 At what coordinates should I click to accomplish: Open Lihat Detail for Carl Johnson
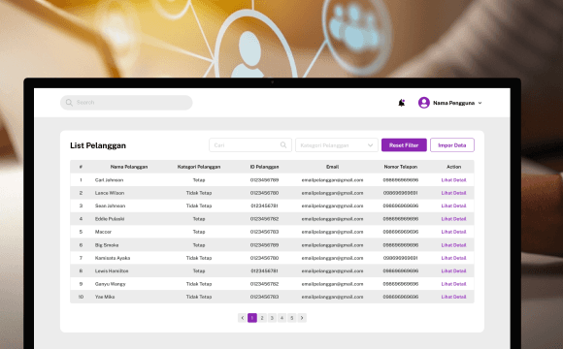(x=453, y=180)
